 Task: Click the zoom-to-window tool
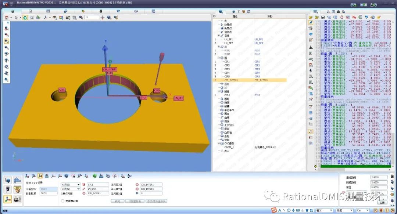[32, 18]
